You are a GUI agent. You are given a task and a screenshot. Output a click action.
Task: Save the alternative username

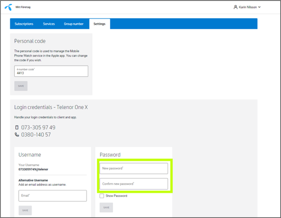click(25, 210)
